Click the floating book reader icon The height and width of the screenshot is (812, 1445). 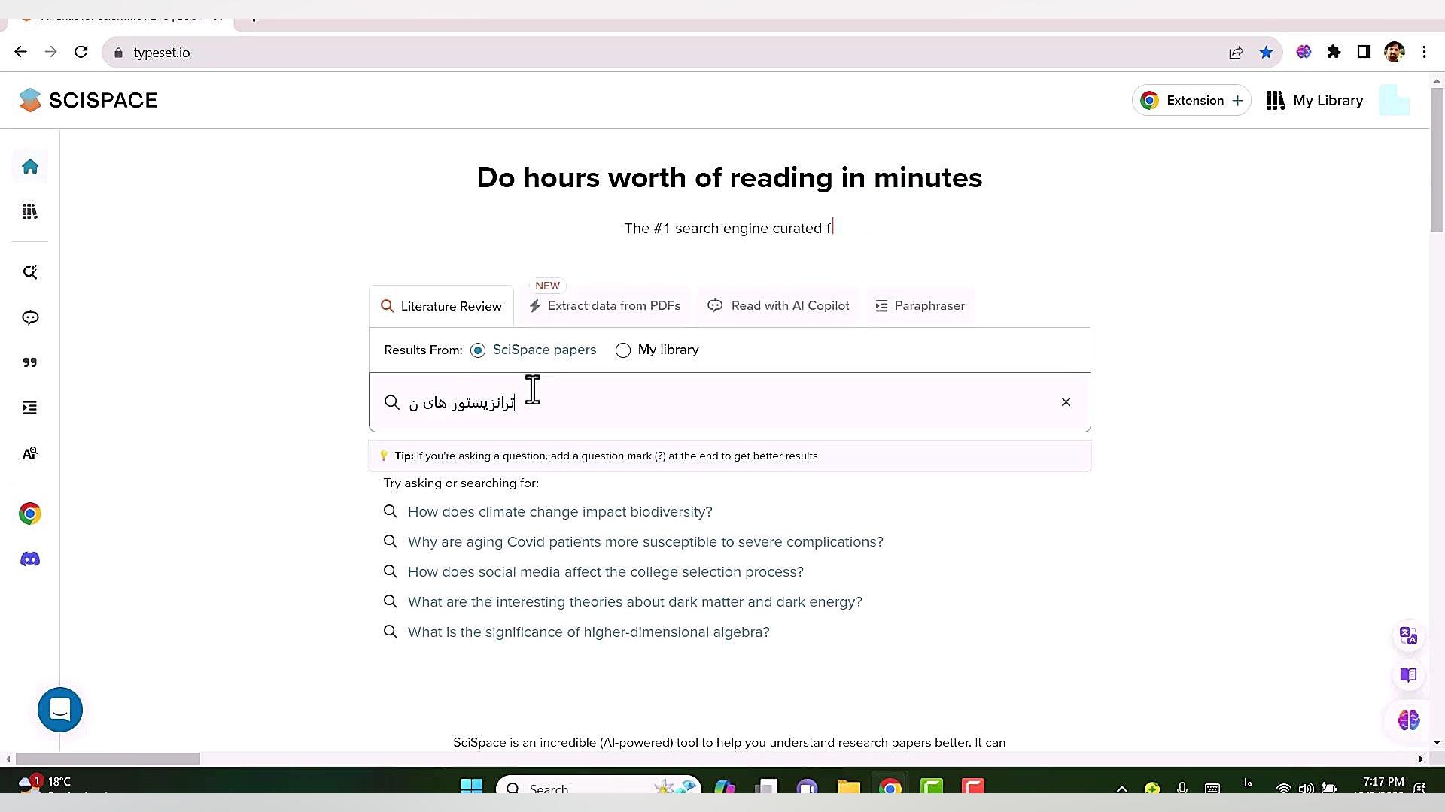[1408, 675]
